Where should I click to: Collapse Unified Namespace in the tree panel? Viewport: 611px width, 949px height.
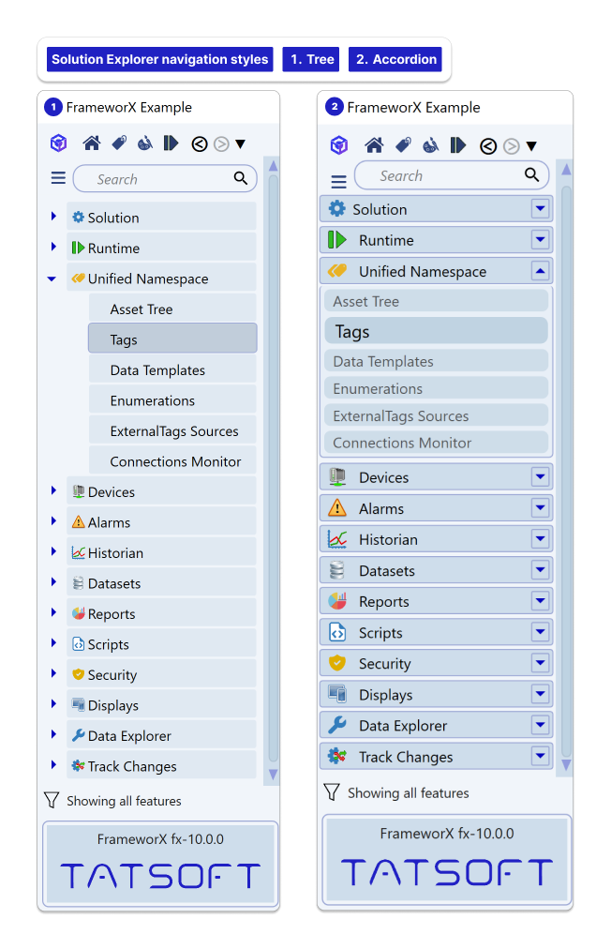coord(52,279)
